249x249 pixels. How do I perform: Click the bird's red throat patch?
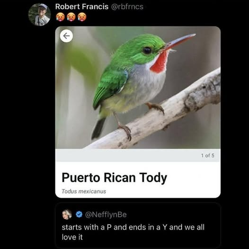pos(159,62)
